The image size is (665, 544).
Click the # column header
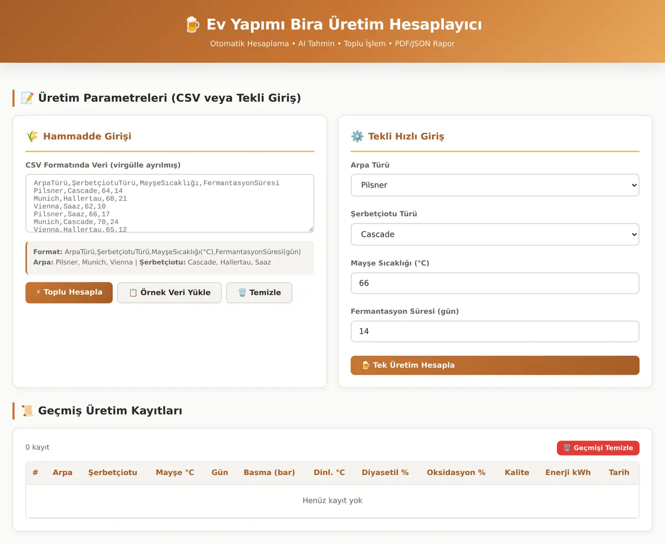tap(35, 473)
